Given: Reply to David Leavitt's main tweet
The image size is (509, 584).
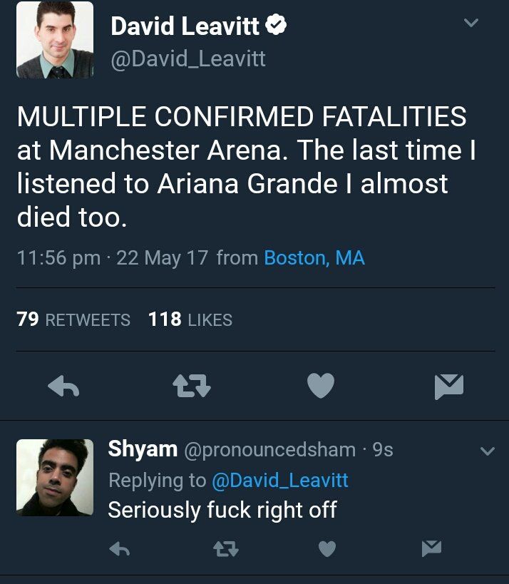Looking at the screenshot, I should point(63,386).
